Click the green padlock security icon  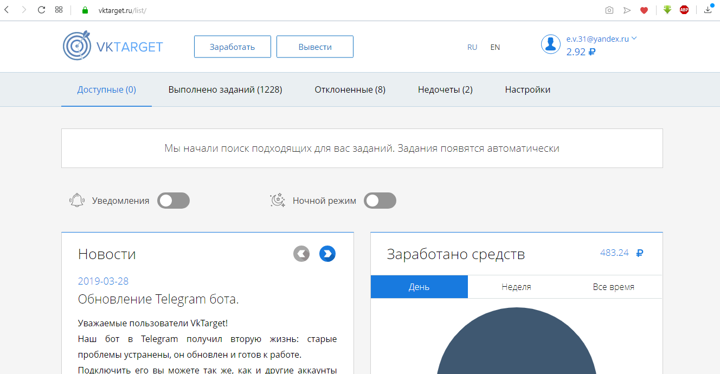point(85,10)
